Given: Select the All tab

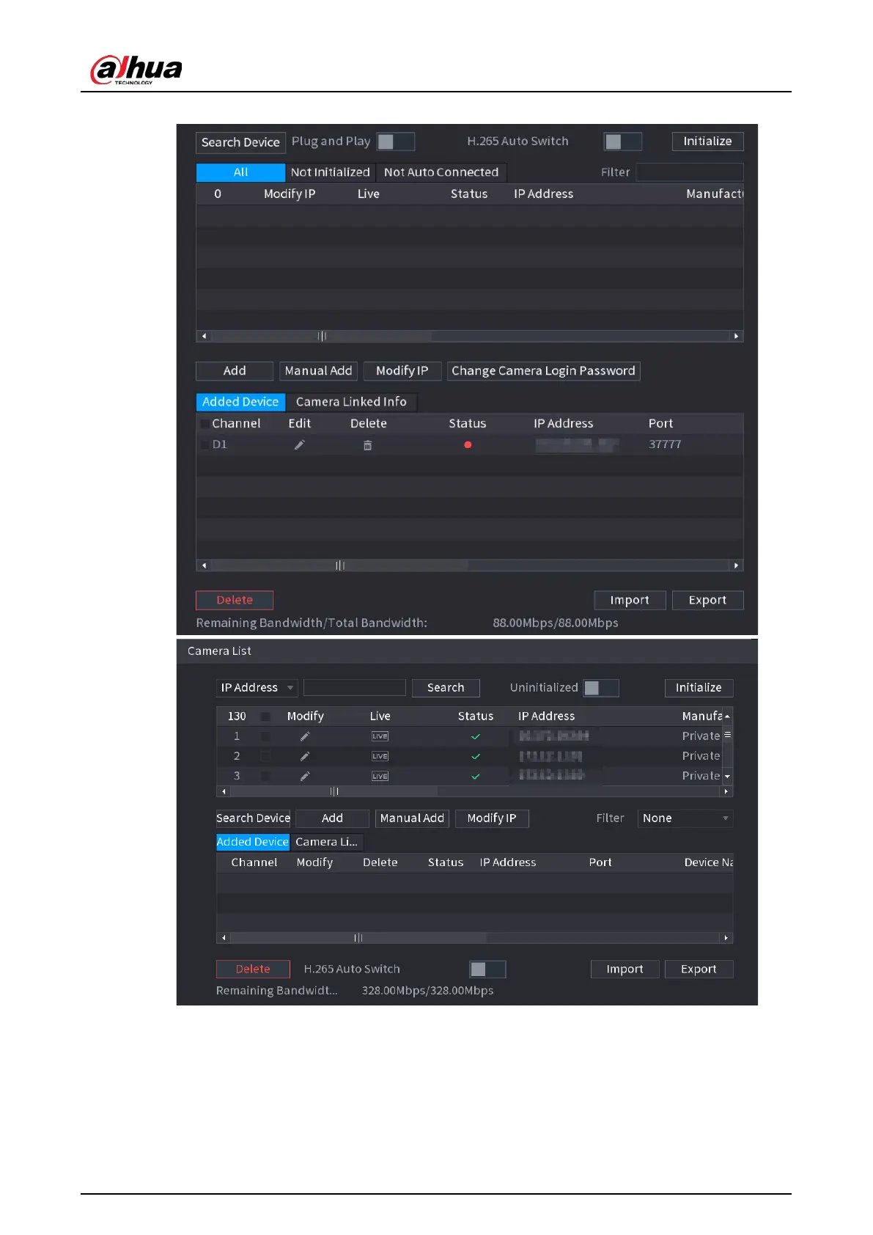Looking at the screenshot, I should 240,172.
